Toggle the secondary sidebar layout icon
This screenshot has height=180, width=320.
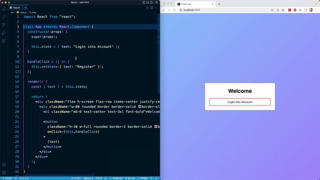151,2
